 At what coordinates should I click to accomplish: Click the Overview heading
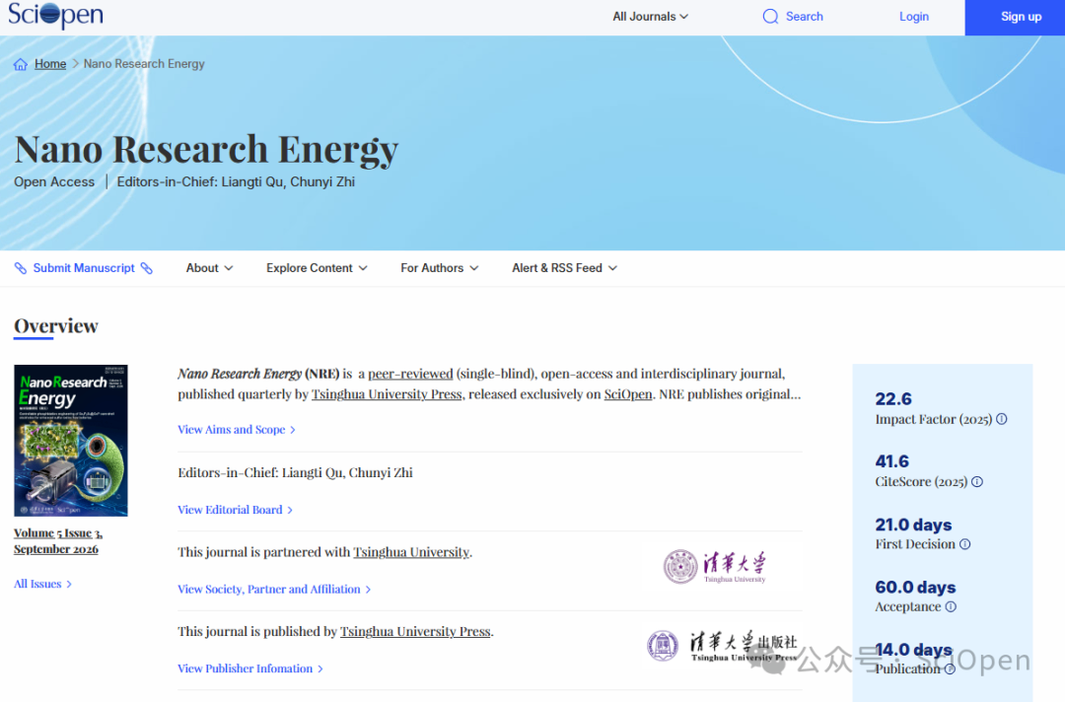(x=56, y=326)
